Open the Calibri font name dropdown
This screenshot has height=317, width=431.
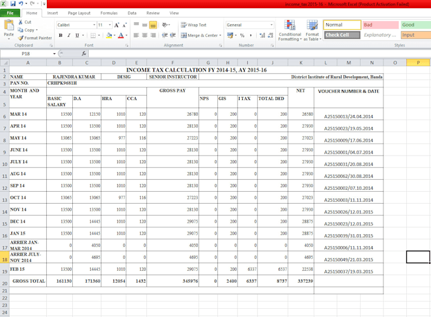[x=94, y=25]
